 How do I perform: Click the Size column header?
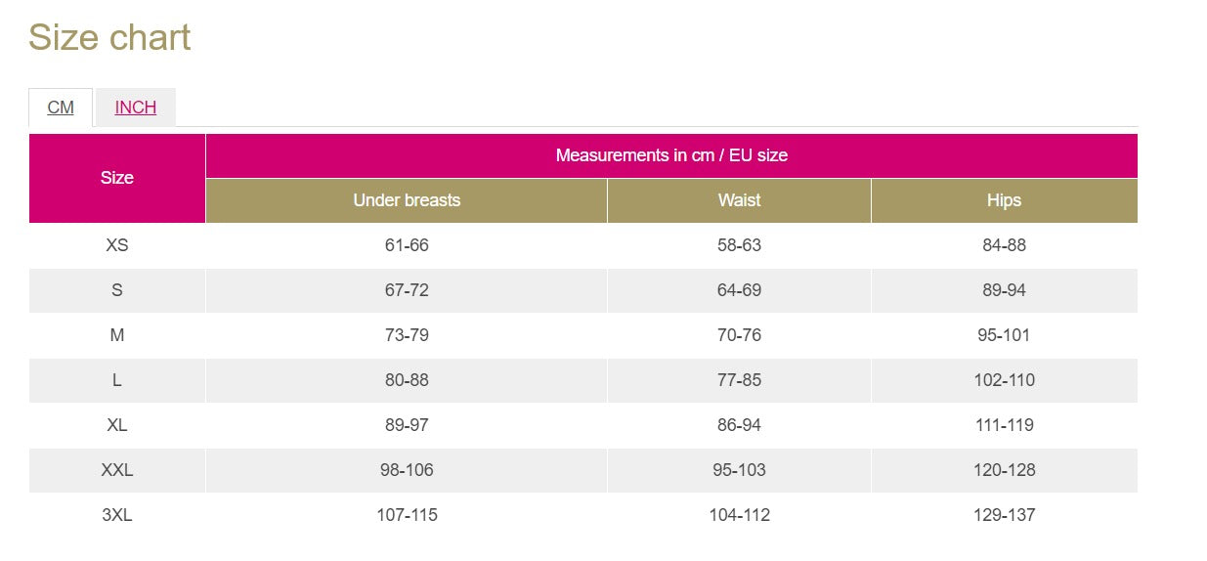click(117, 178)
